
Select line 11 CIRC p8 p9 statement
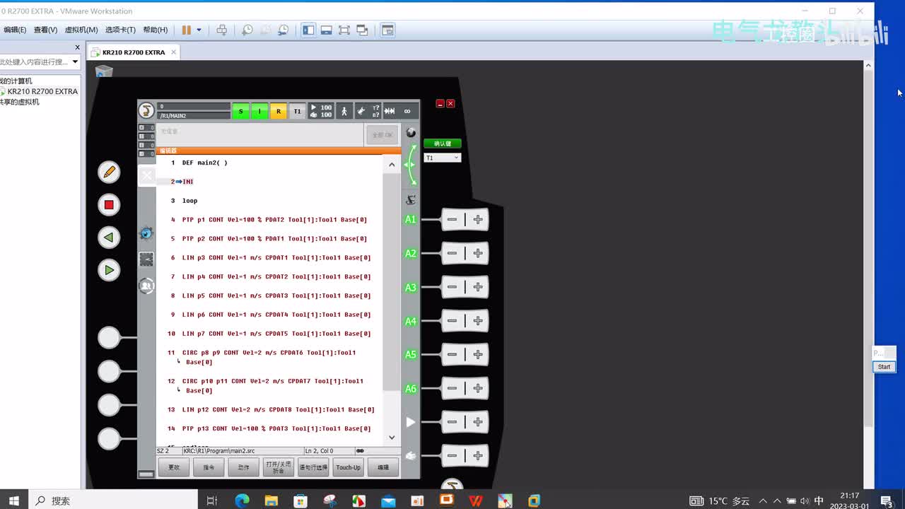[x=269, y=357]
